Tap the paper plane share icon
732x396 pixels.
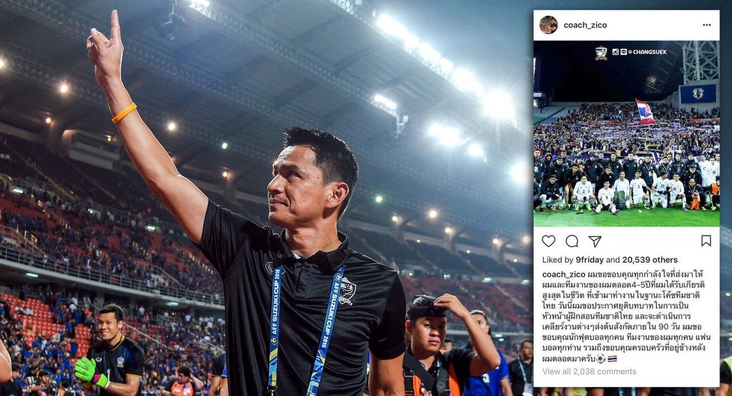point(595,241)
